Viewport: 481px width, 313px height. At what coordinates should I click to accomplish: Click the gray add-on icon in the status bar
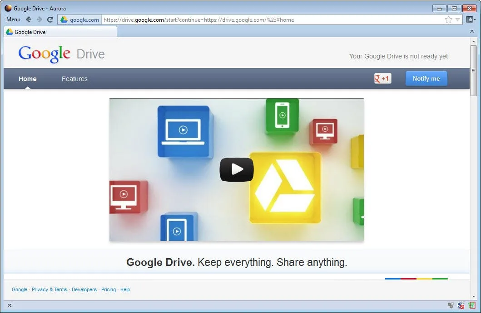click(450, 306)
